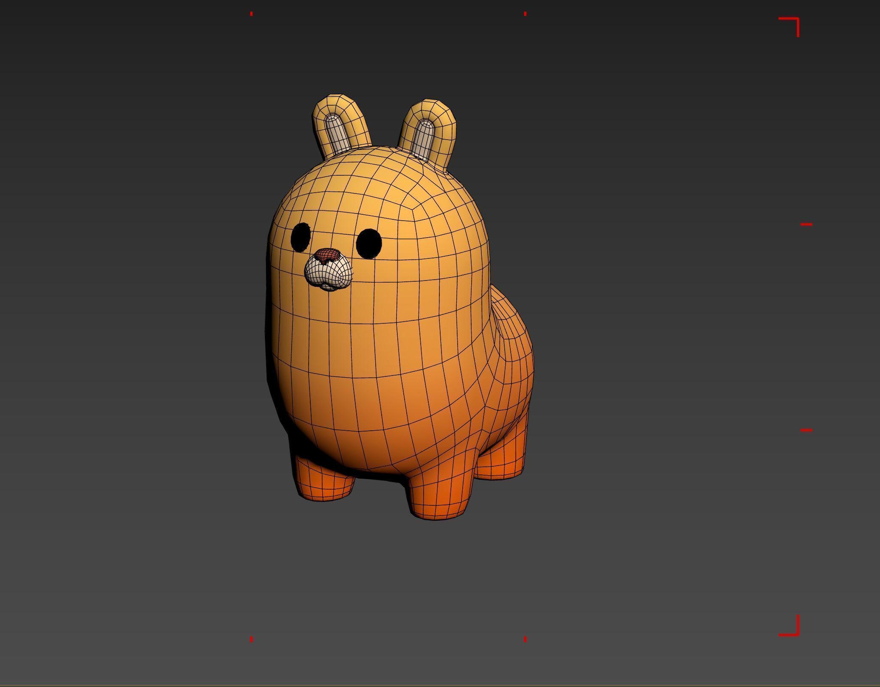Pick the pink nose mesh
This screenshot has width=880, height=687.
tap(327, 255)
